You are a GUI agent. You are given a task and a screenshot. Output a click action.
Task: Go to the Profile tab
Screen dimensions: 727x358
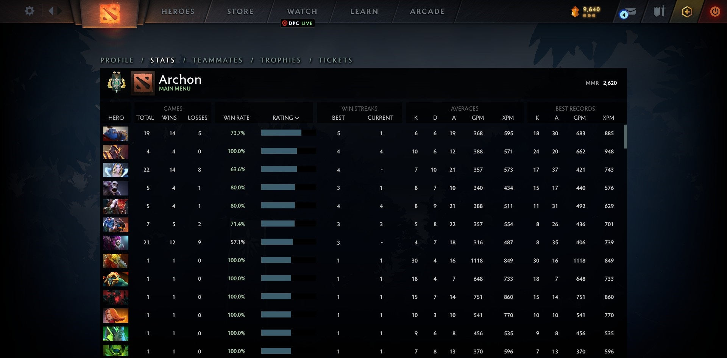point(117,60)
